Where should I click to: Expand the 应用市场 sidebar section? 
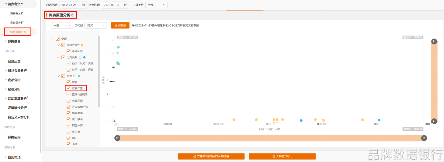6,157
